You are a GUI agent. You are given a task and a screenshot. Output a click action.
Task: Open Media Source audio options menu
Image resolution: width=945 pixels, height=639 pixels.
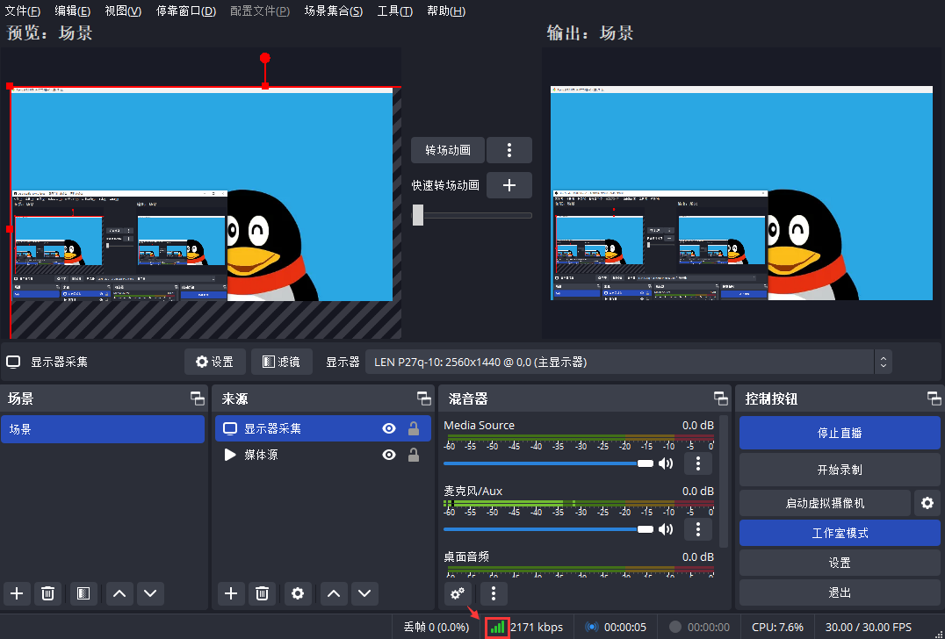(698, 463)
